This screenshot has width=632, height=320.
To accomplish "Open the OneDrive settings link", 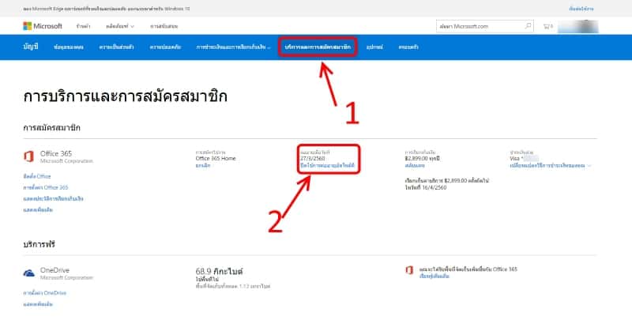I will (x=44, y=293).
